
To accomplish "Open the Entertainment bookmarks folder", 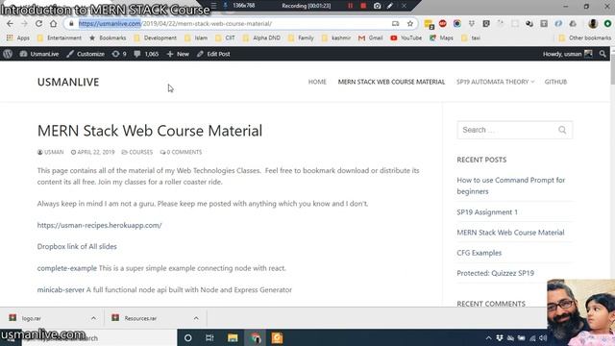I will point(60,38).
